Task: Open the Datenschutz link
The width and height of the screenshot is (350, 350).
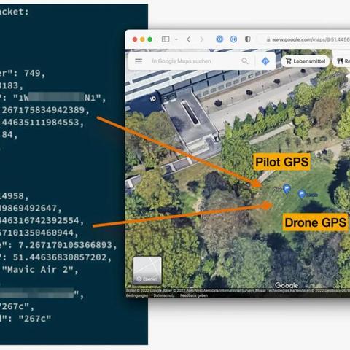Action: pos(164,295)
